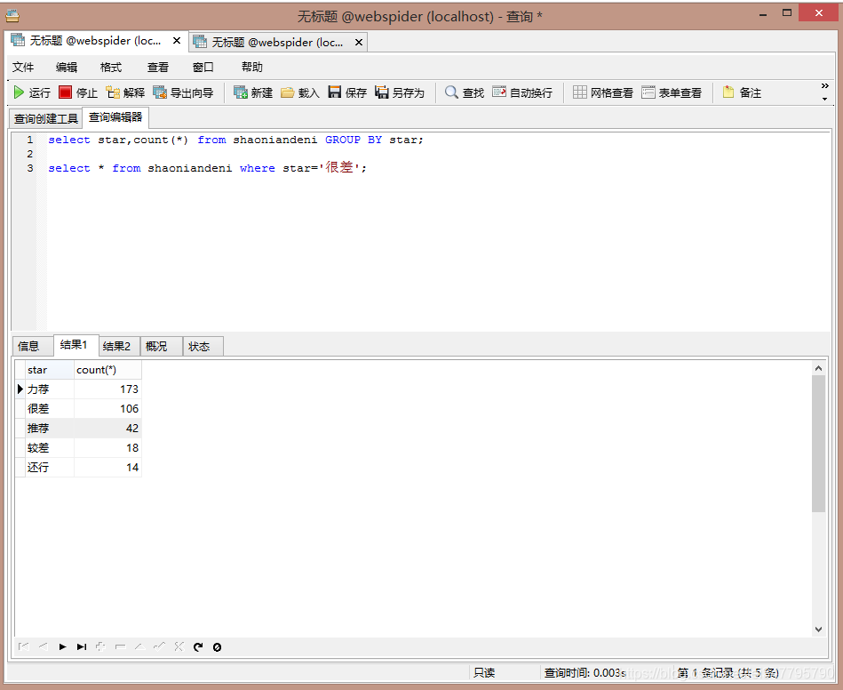Viewport: 843px width, 690px height.
Task: Select the 查询编辑器 tab
Action: tap(115, 117)
